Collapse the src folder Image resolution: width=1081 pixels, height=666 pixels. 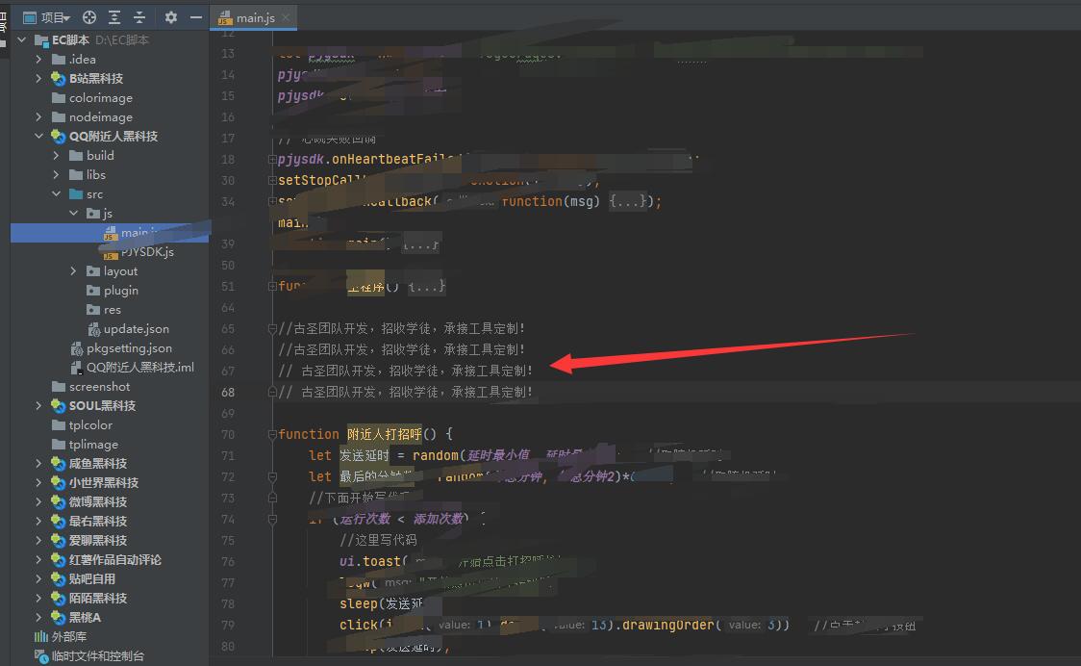pos(57,194)
